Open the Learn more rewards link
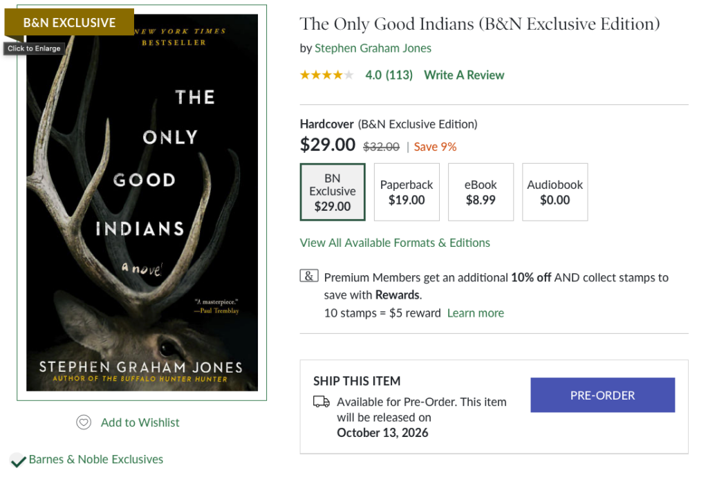Image resolution: width=708 pixels, height=493 pixels. point(476,313)
